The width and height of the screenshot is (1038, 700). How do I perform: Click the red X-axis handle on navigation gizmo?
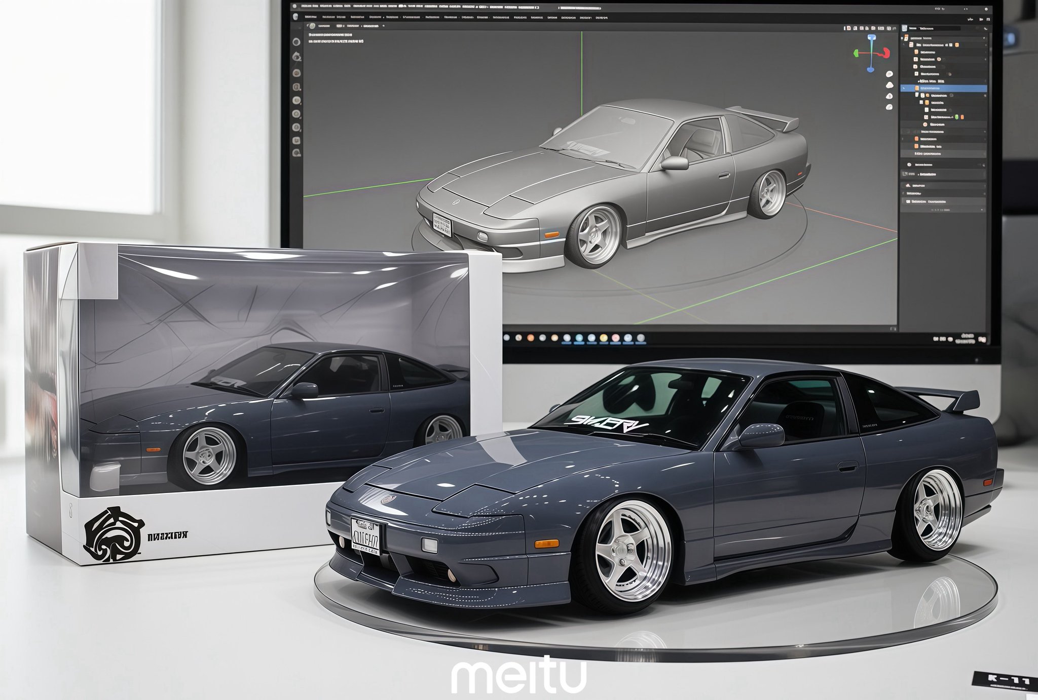885,52
